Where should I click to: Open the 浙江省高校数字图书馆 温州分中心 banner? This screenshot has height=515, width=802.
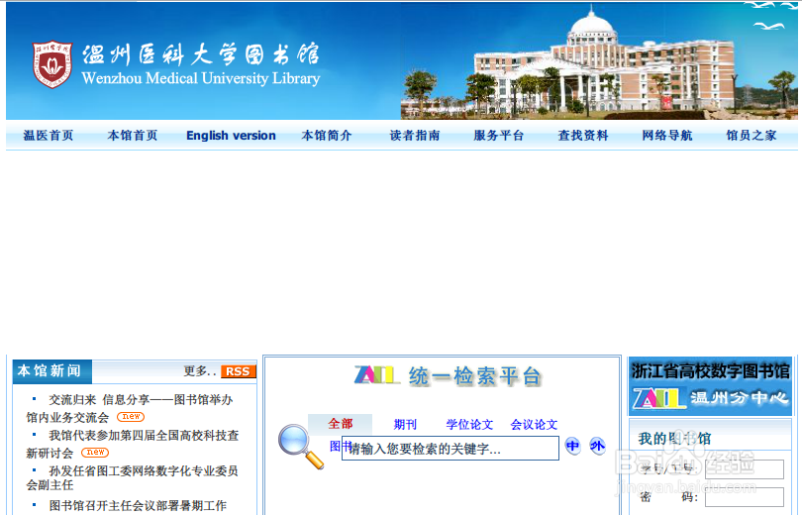710,386
